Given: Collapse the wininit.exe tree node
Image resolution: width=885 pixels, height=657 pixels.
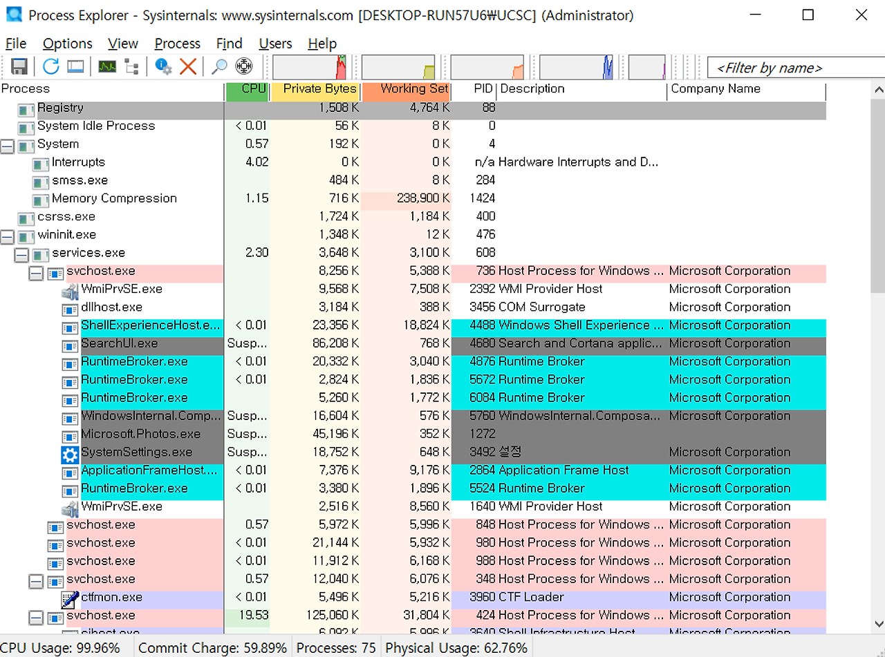Looking at the screenshot, I should click(7, 235).
